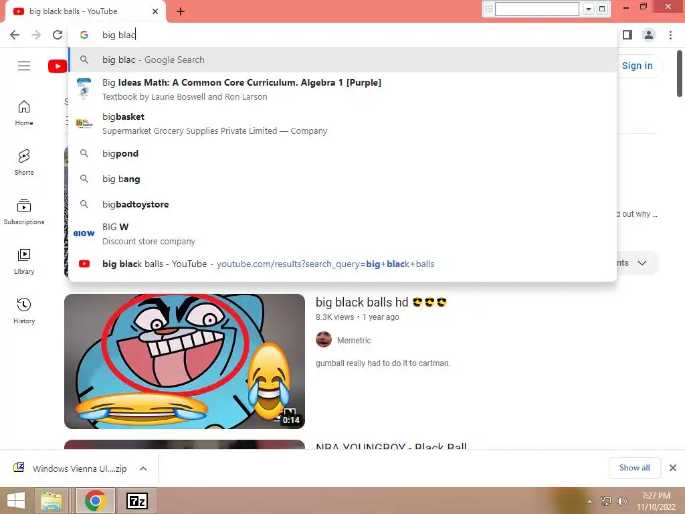This screenshot has width=685, height=514.
Task: Select the 'bigbasket' suggestion
Action: (x=342, y=124)
